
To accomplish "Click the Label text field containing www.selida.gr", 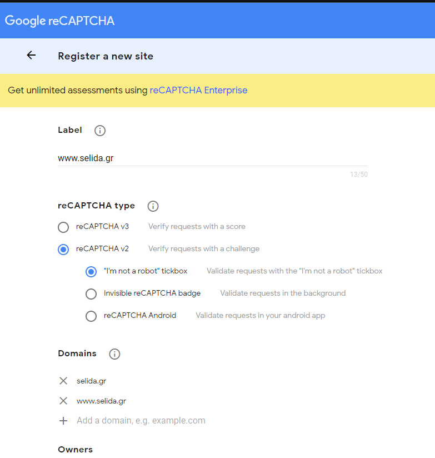I will click(213, 158).
